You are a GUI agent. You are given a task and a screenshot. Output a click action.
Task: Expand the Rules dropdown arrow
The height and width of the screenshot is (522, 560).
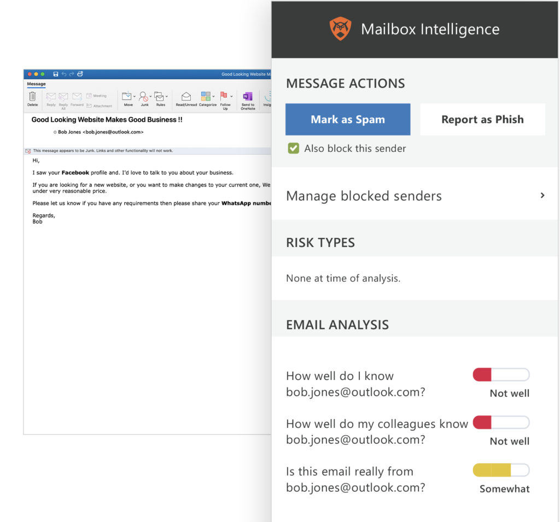(x=167, y=96)
